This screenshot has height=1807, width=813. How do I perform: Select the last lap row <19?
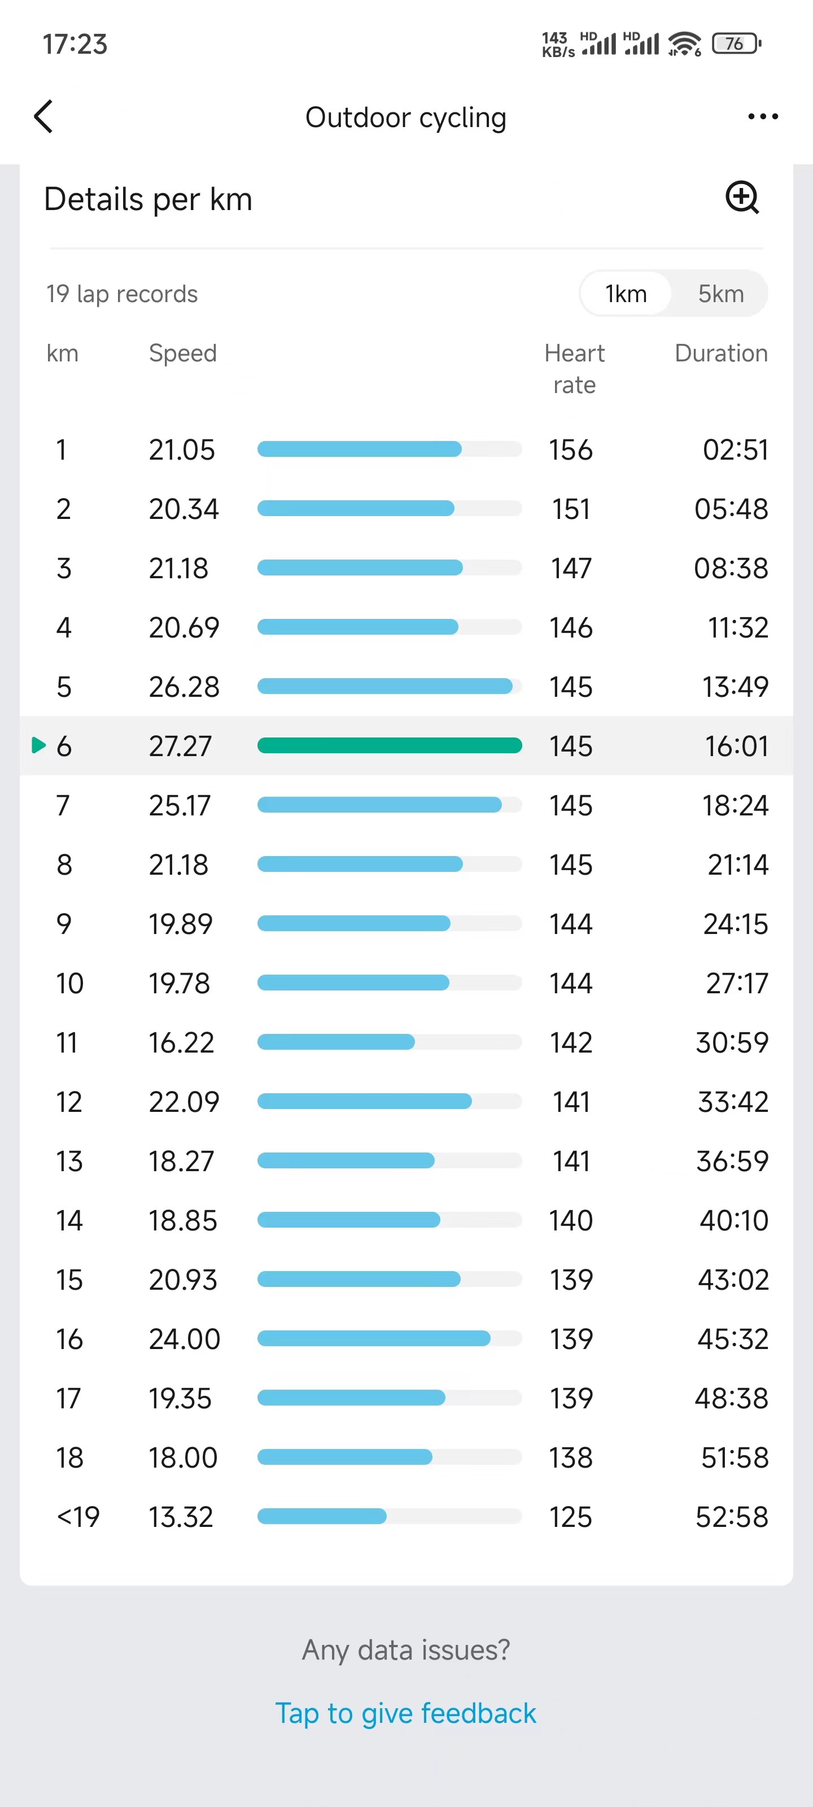tap(406, 1517)
